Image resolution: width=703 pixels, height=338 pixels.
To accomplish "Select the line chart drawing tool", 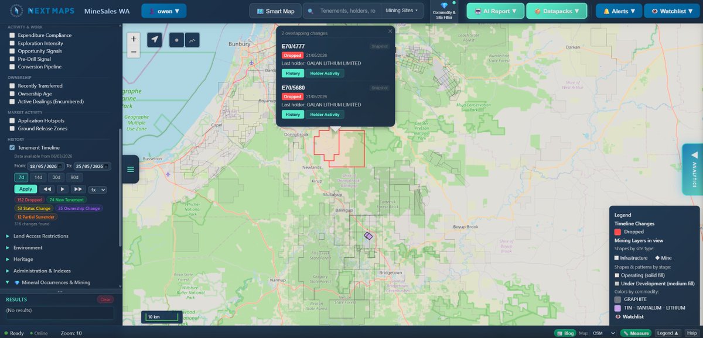I will [x=192, y=39].
